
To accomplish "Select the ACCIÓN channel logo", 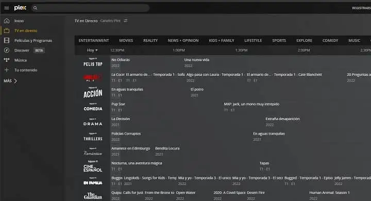I will 93,93.
